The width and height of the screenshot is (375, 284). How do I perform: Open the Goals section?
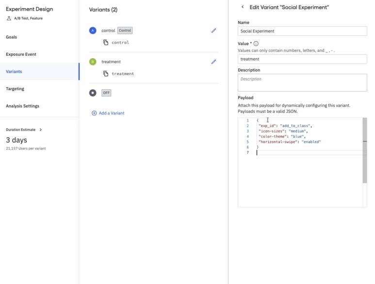12,37
